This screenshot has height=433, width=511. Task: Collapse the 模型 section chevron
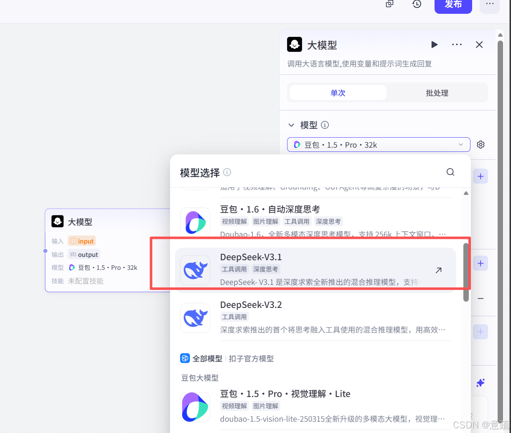coord(291,125)
